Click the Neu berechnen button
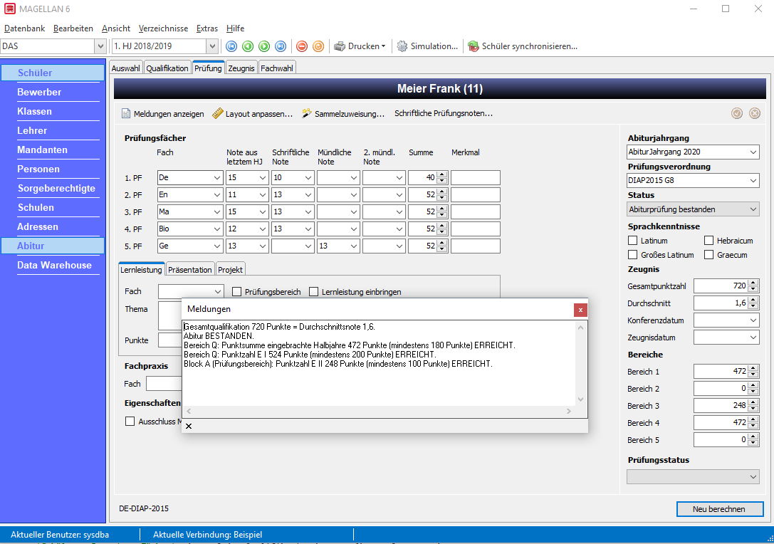The image size is (774, 544). point(719,509)
